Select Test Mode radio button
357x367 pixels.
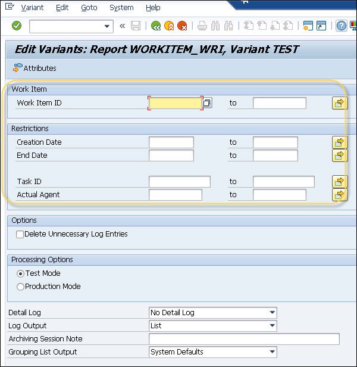point(21,273)
